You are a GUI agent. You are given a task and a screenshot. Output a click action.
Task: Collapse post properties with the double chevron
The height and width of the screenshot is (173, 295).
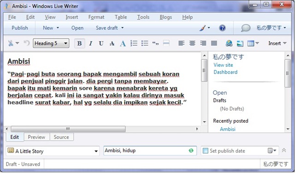(x=284, y=150)
